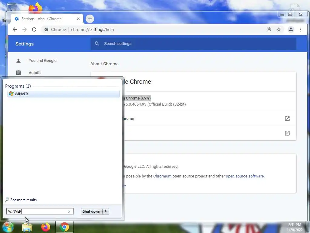Bookmark this page with the star
The width and height of the screenshot is (310, 233).
[x=279, y=29]
